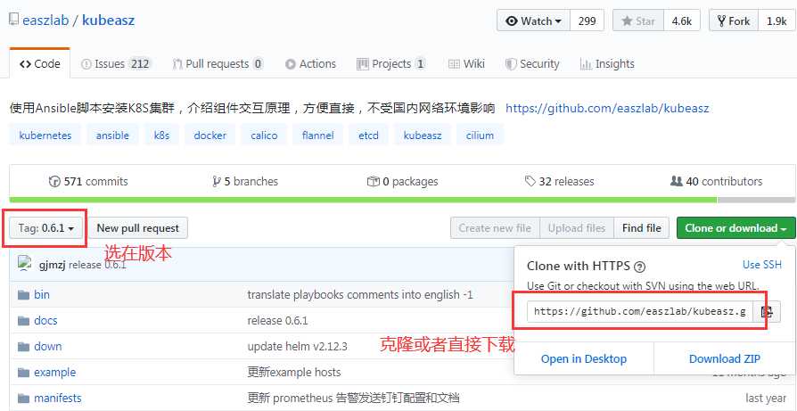Click the help icon beside Clone with HTTPS
797x411 pixels.
[640, 267]
